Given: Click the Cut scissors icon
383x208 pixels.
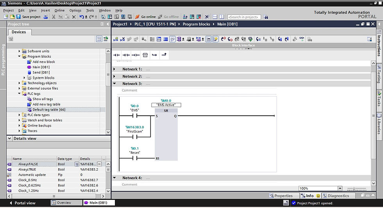Looking at the screenshot, I should (x=54, y=17).
